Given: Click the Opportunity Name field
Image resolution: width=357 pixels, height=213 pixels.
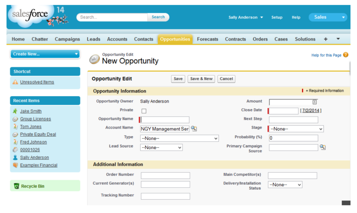Looking at the screenshot, I should [165, 120].
